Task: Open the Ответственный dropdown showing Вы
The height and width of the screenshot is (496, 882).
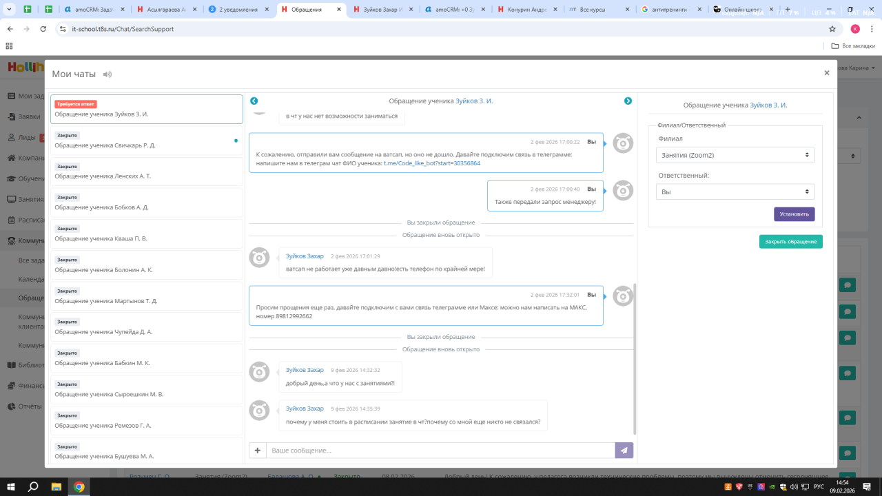Action: (735, 192)
